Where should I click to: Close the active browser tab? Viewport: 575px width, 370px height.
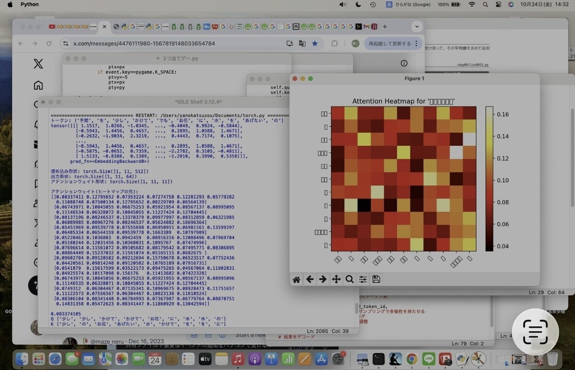tap(105, 27)
